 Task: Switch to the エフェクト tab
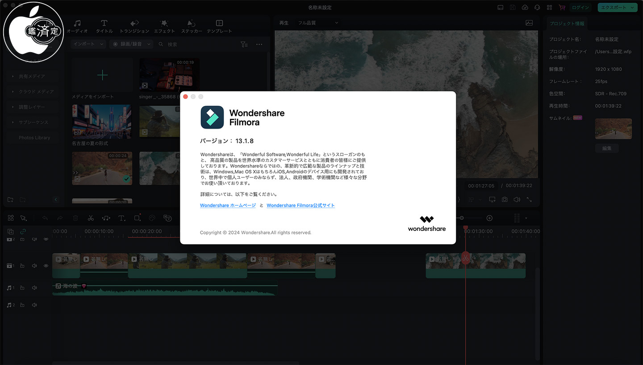164,27
